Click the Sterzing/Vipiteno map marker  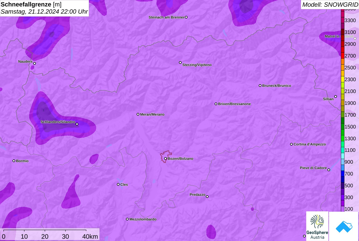click(180, 62)
